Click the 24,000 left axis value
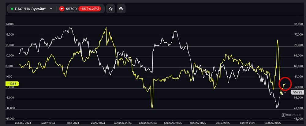 click(x=10, y=24)
